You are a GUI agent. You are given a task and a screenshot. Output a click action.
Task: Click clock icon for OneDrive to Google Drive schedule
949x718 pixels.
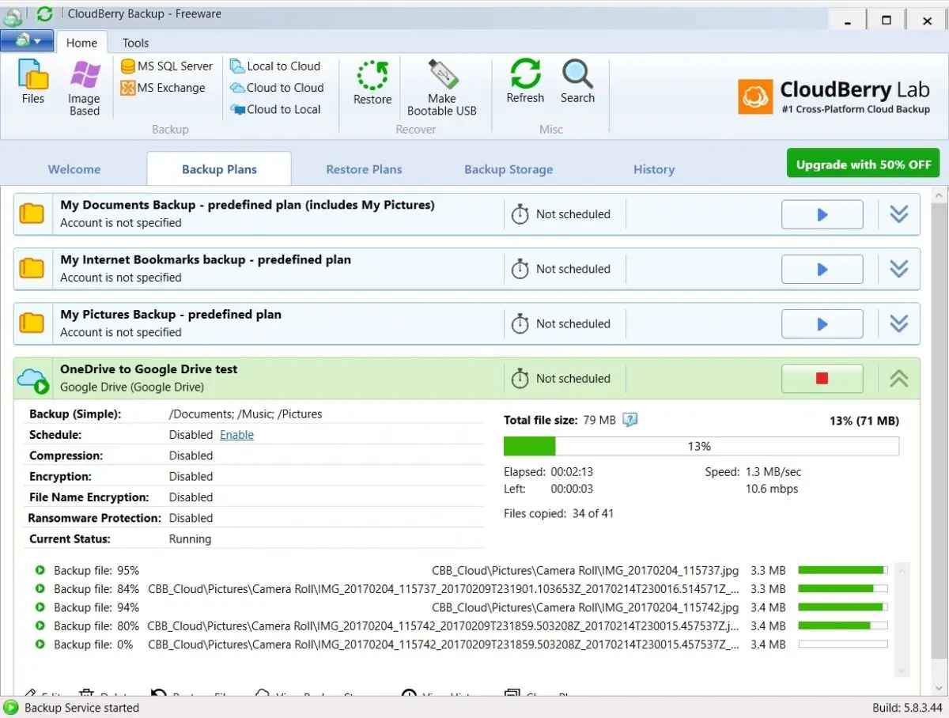pyautogui.click(x=520, y=378)
